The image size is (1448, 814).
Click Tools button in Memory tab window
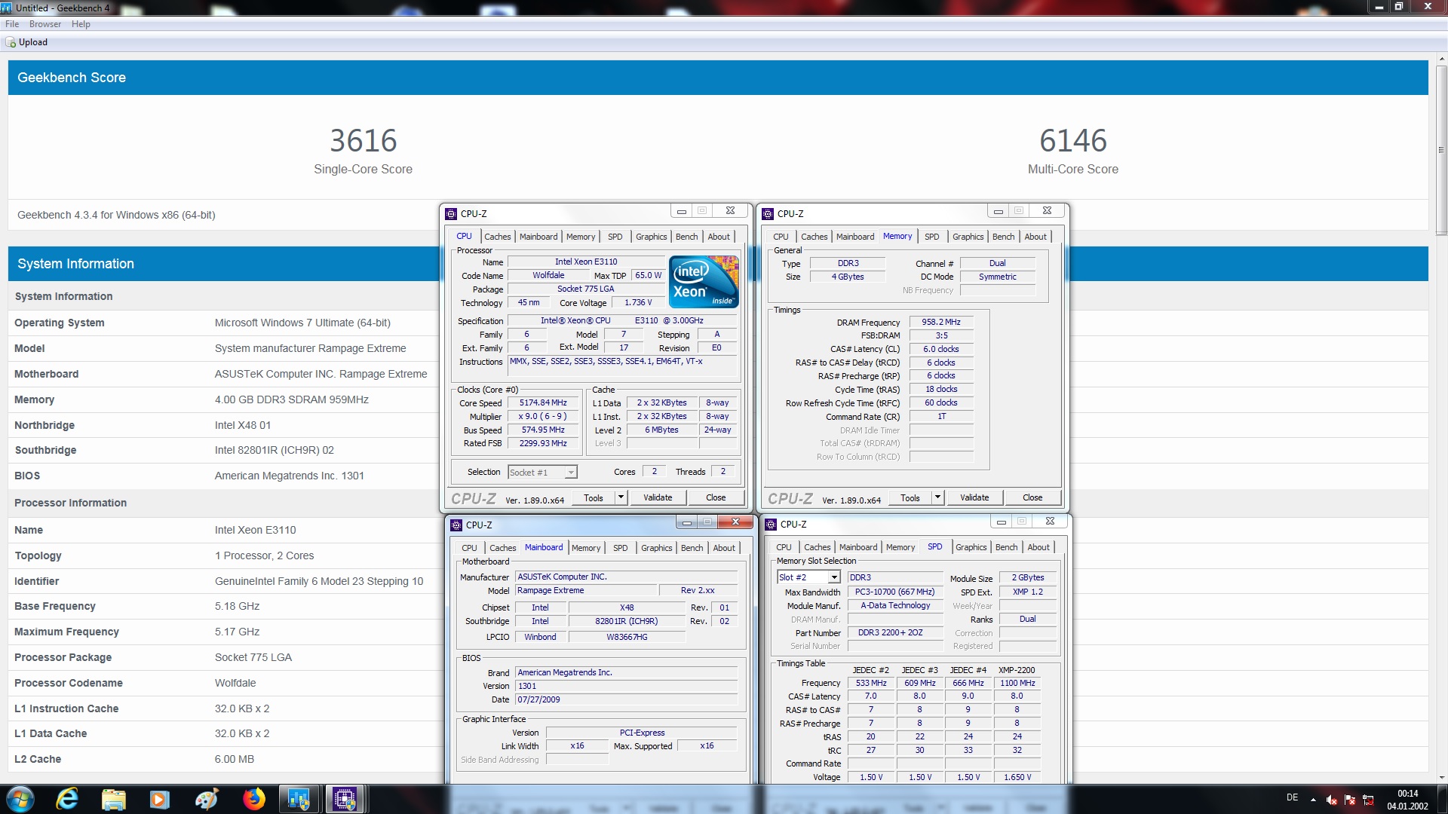pyautogui.click(x=910, y=497)
